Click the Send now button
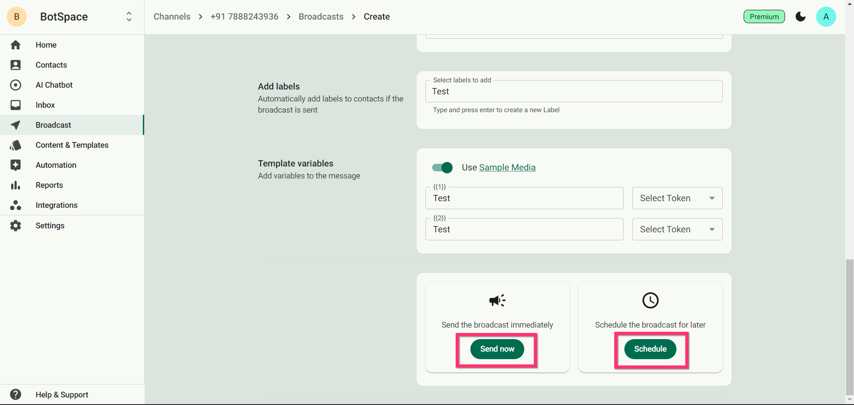This screenshot has height=405, width=854. pos(497,349)
